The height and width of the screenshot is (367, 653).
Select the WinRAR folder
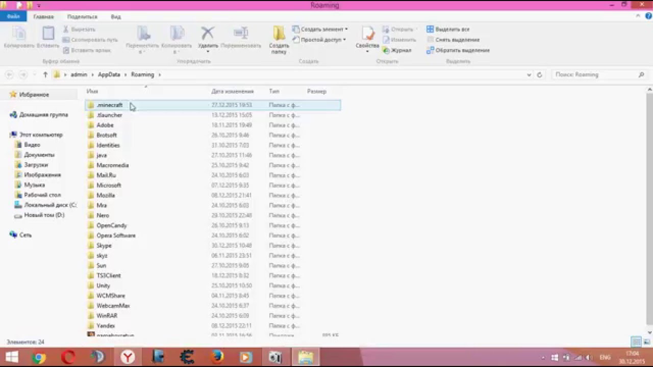(x=213, y=316)
